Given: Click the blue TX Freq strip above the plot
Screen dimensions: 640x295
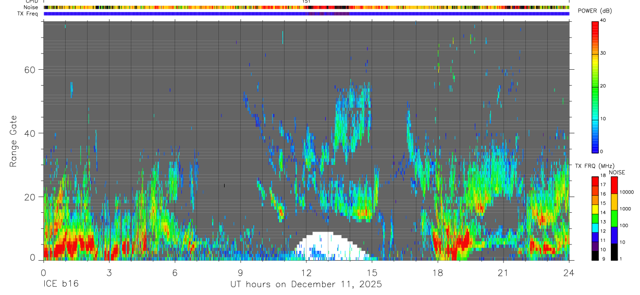Looking at the screenshot, I should [x=306, y=14].
